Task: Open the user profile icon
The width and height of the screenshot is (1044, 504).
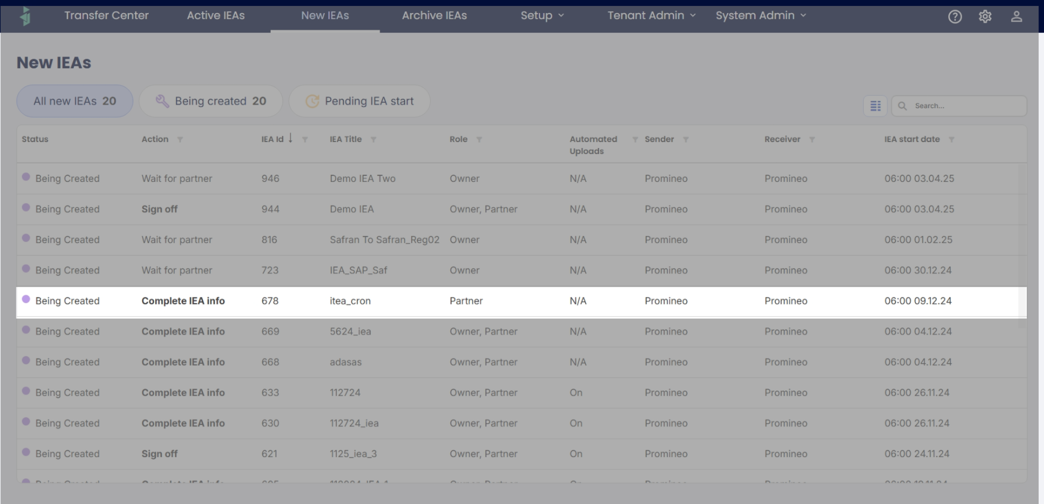Action: pyautogui.click(x=1016, y=17)
